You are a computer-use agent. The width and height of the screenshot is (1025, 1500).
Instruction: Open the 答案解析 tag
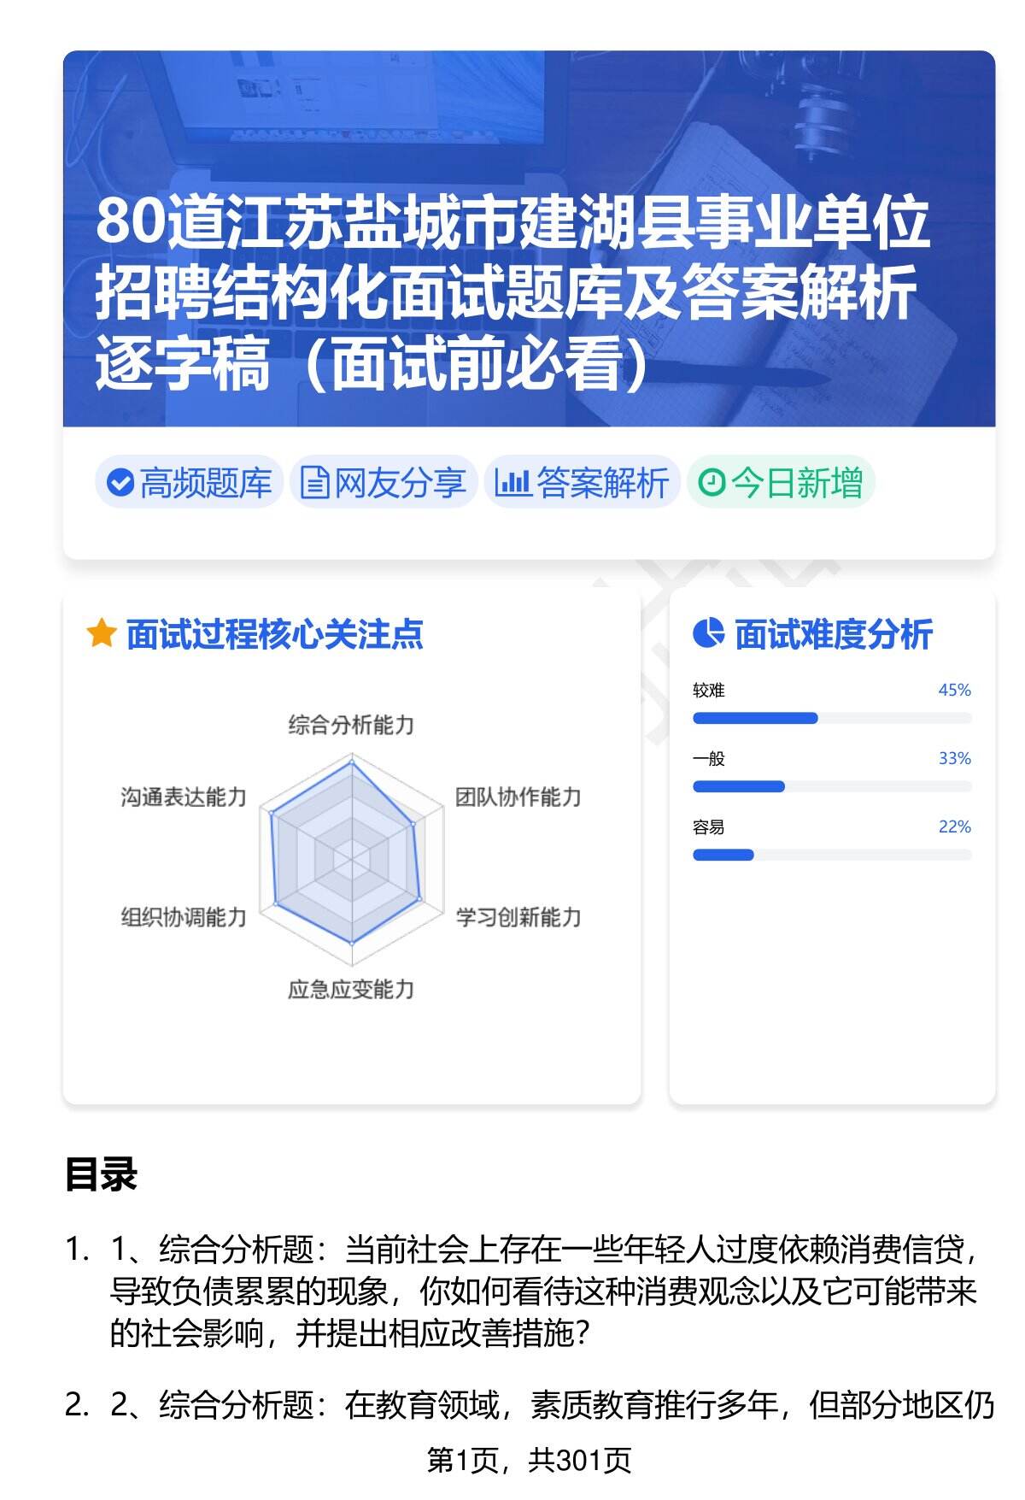click(583, 483)
